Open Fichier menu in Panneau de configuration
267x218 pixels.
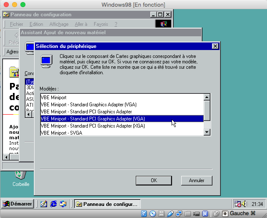click(x=16, y=24)
